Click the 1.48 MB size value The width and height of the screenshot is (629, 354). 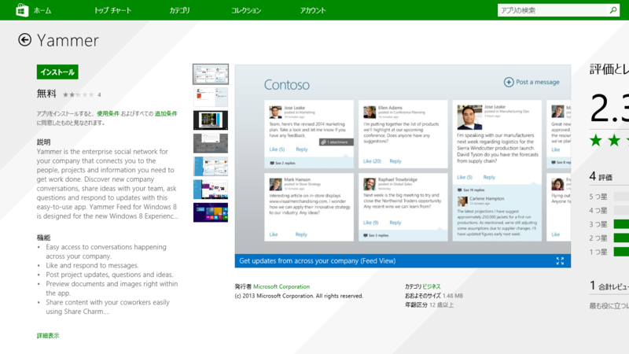point(453,296)
